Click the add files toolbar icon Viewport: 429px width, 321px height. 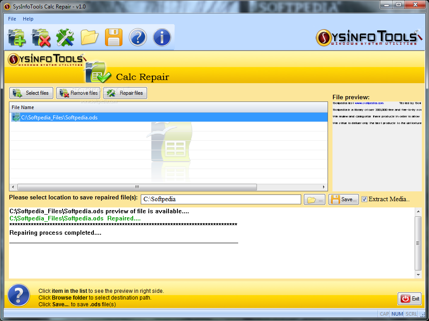pos(17,38)
